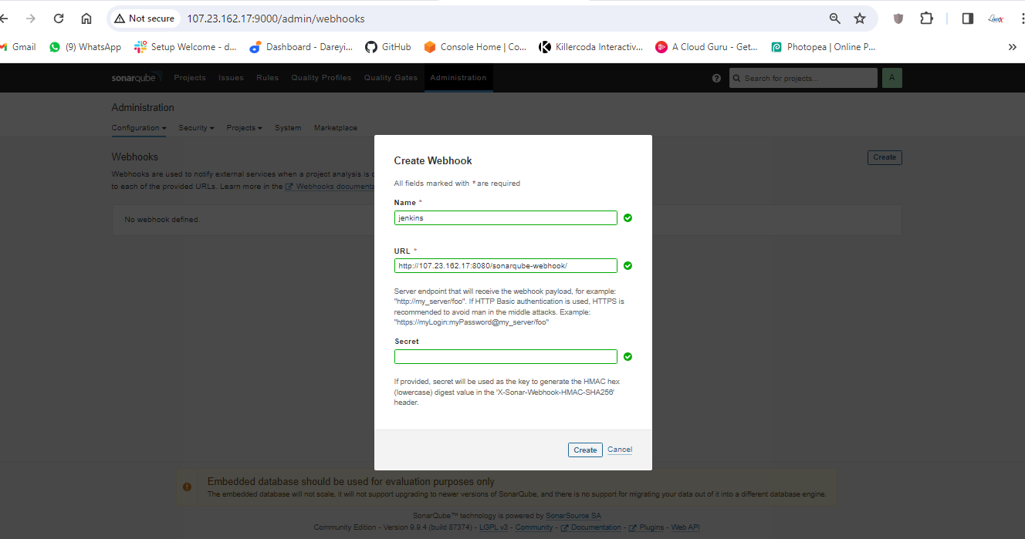Bookmark page with the star icon
Screen dimensions: 1025x539
coord(859,19)
